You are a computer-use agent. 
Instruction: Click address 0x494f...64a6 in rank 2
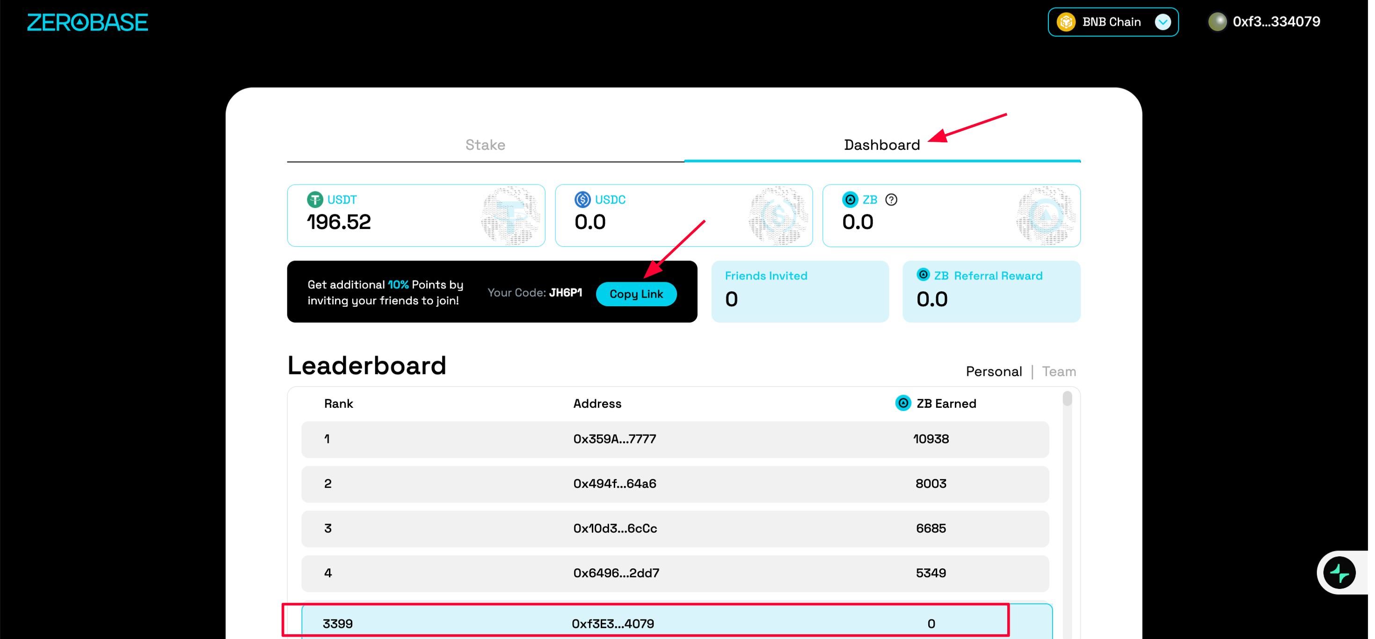tap(614, 484)
